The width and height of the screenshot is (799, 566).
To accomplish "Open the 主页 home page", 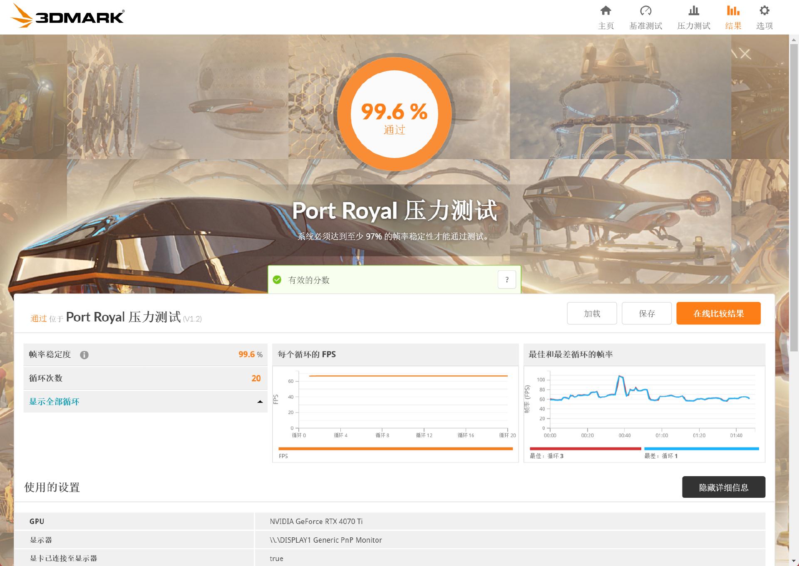I will pyautogui.click(x=606, y=17).
